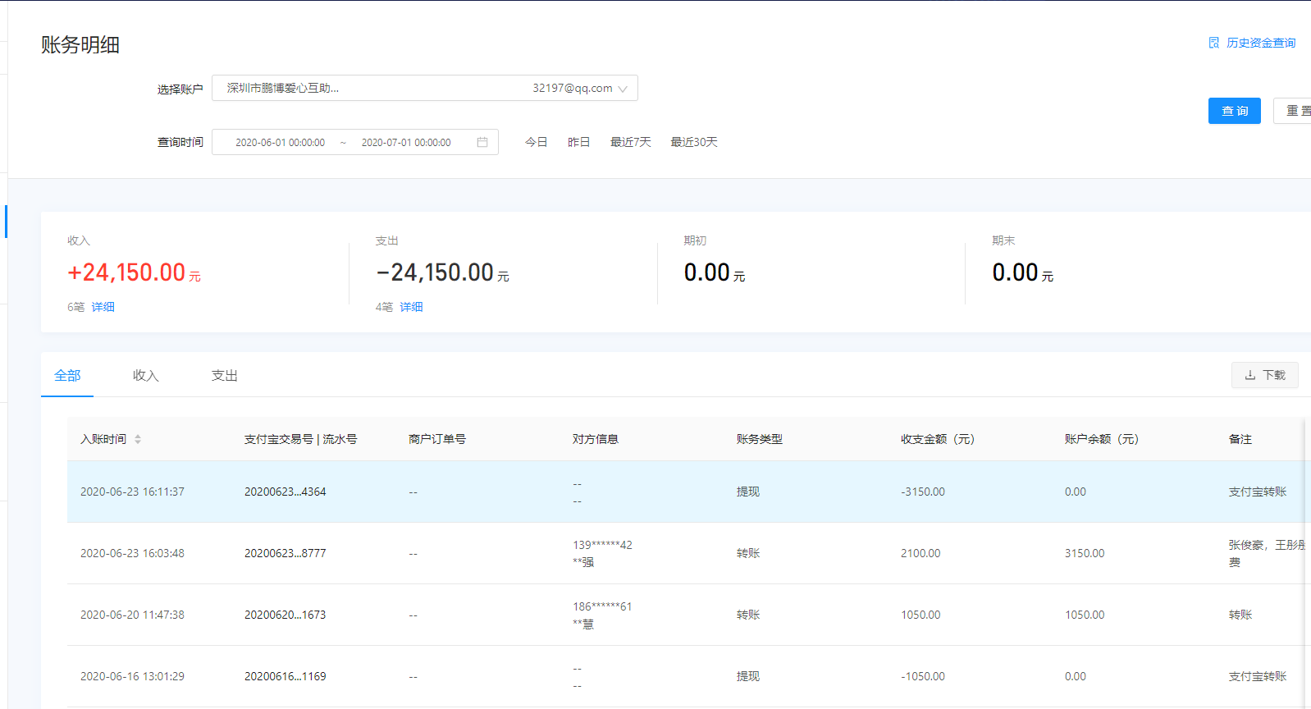Image resolution: width=1311 pixels, height=709 pixels.
Task: Choose 最近30天 date shortcut
Action: (x=693, y=142)
